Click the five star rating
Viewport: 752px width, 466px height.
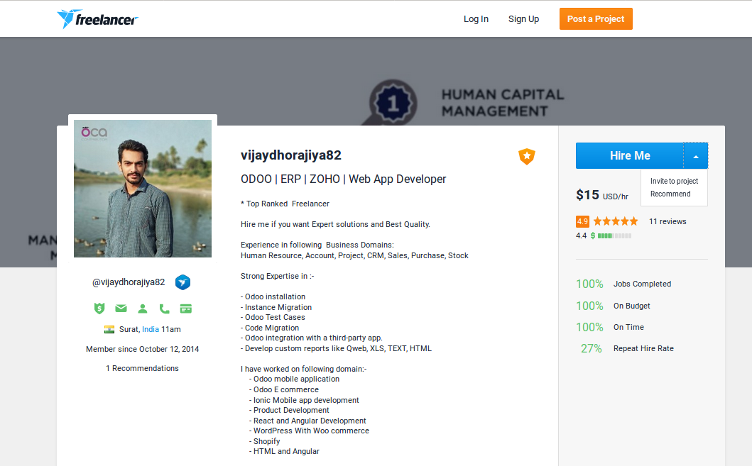[616, 221]
